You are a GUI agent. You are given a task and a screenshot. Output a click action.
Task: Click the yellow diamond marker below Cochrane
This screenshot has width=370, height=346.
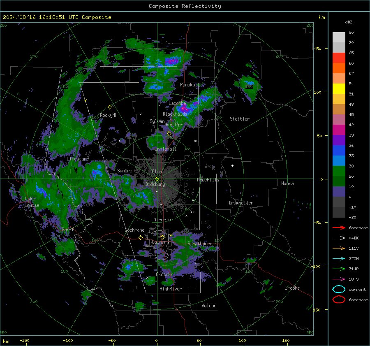click(x=141, y=237)
